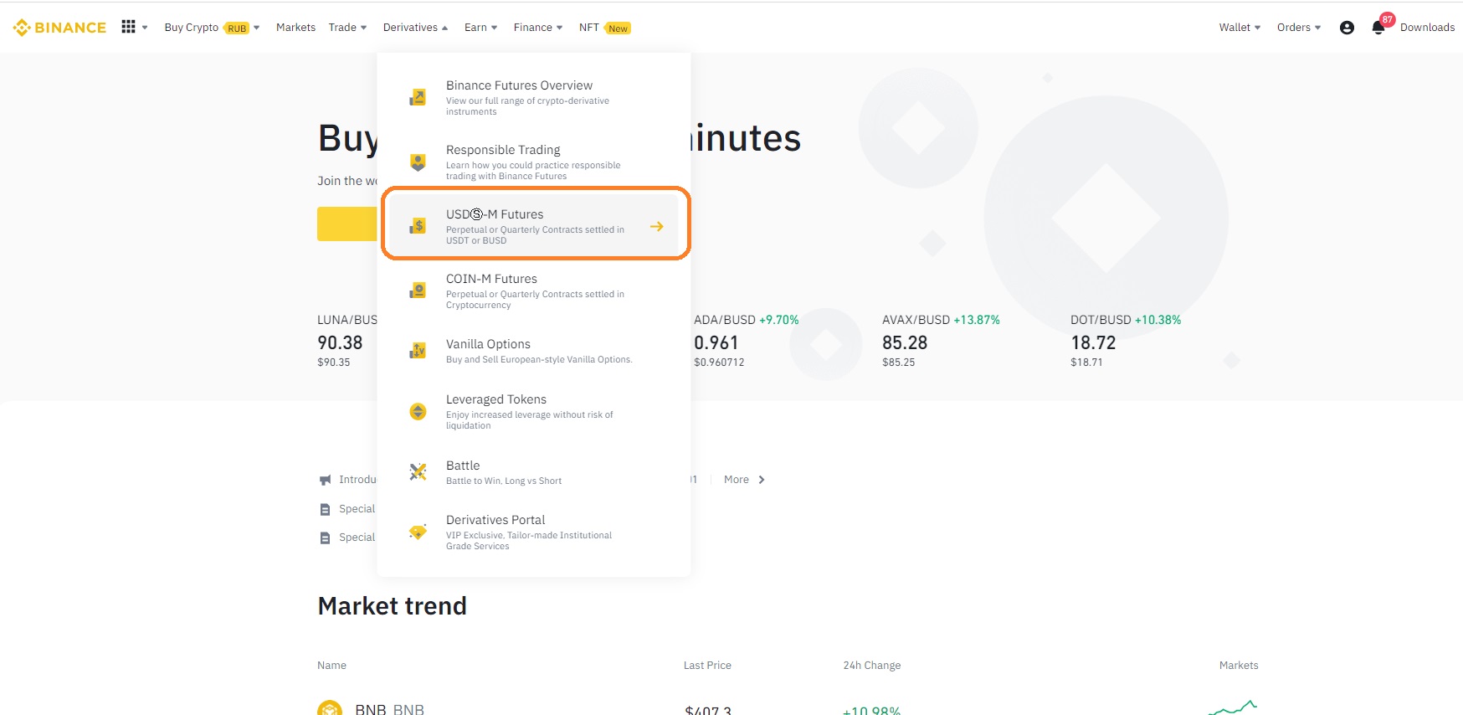Select Vanilla Options menu entry

(x=534, y=351)
